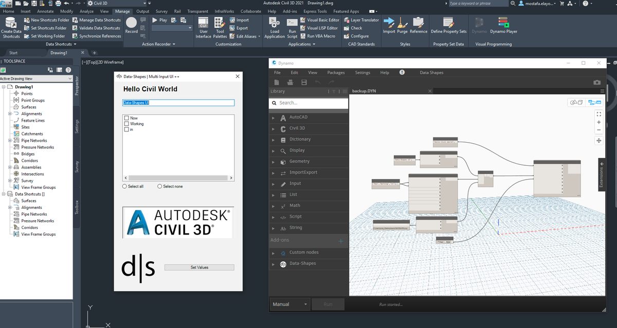The height and width of the screenshot is (328, 617).
Task: Click Edit Aliases
Action: [x=245, y=36]
